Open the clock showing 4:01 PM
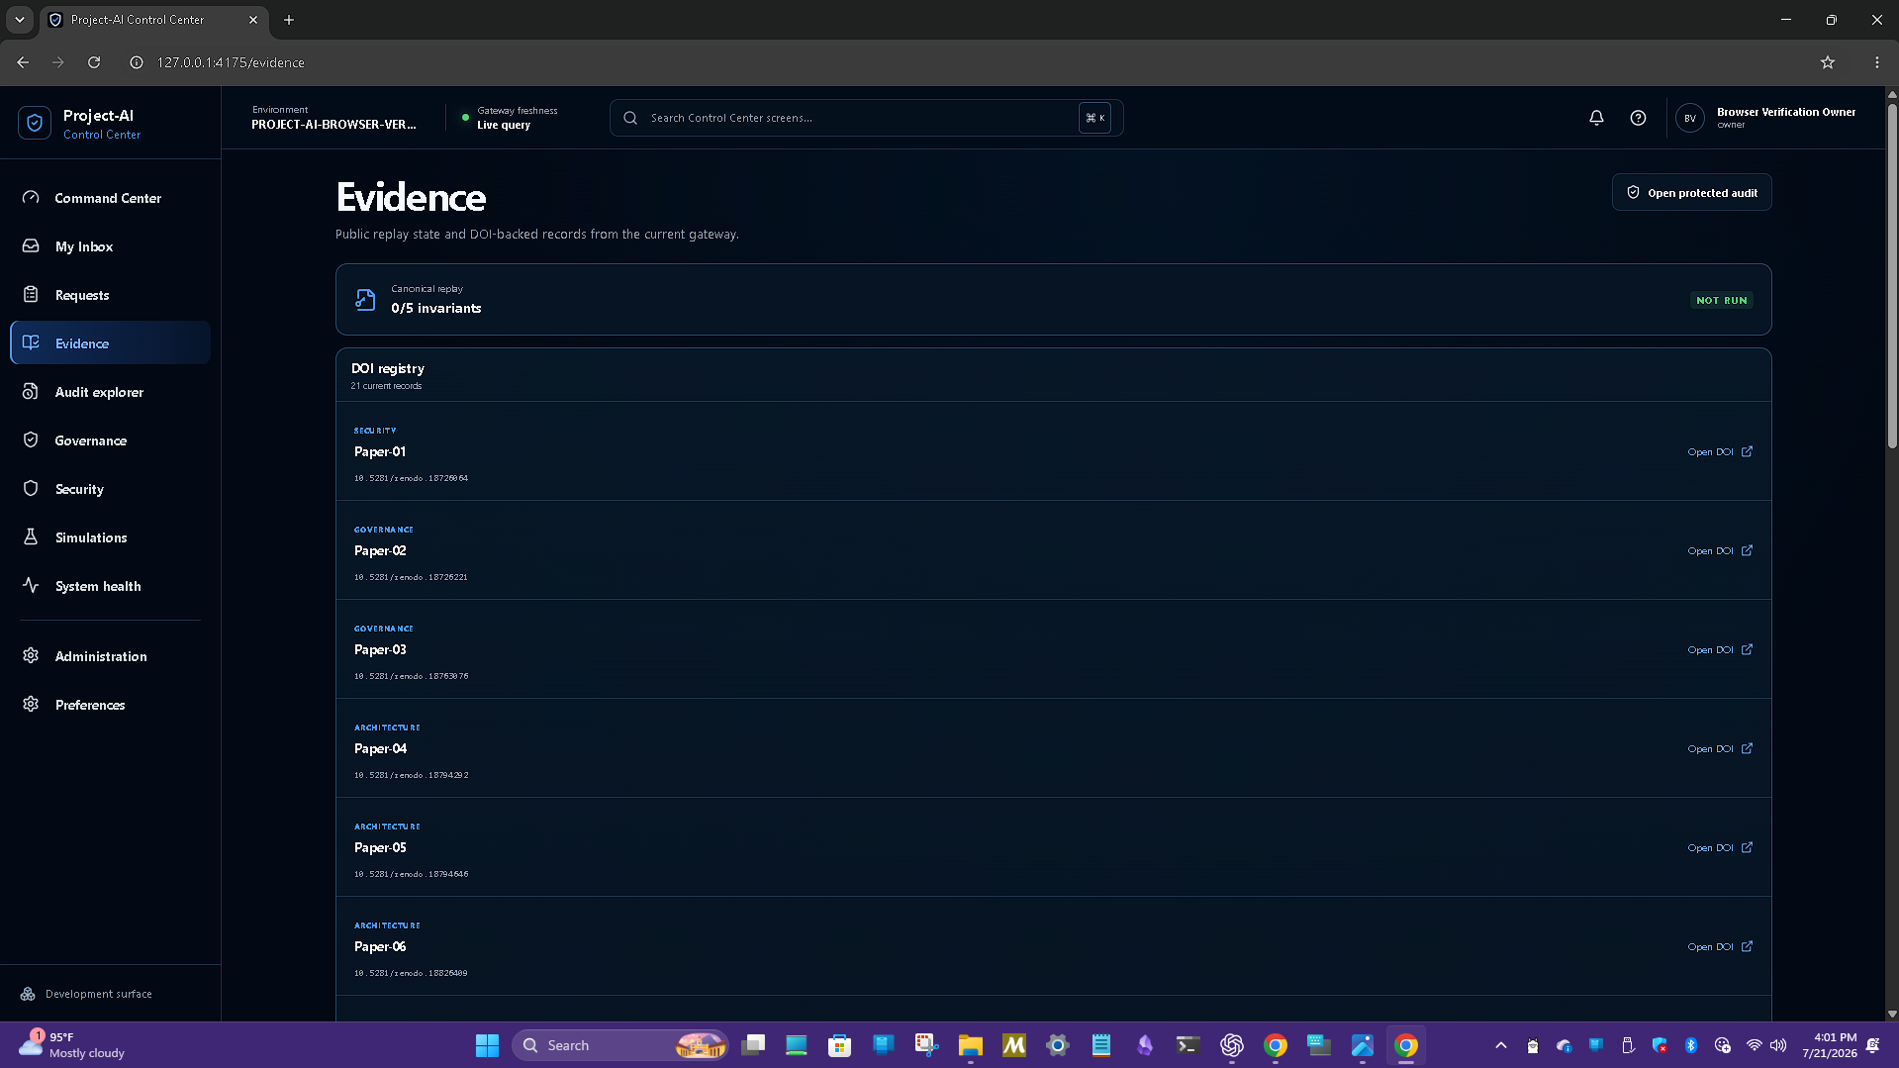This screenshot has height=1068, width=1899. 1830,1045
